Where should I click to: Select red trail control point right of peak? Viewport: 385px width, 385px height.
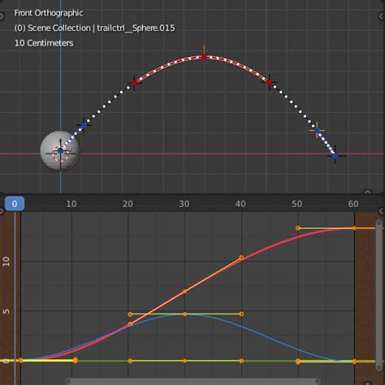click(x=269, y=82)
